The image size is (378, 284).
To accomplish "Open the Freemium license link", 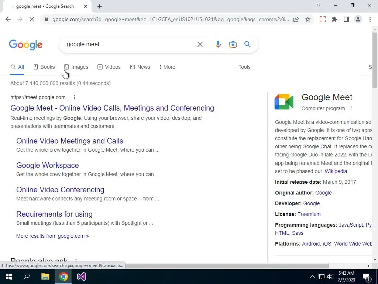I will click(x=309, y=214).
